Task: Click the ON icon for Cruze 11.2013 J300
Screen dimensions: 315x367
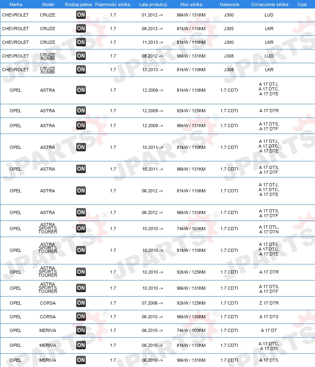Action: (x=81, y=42)
